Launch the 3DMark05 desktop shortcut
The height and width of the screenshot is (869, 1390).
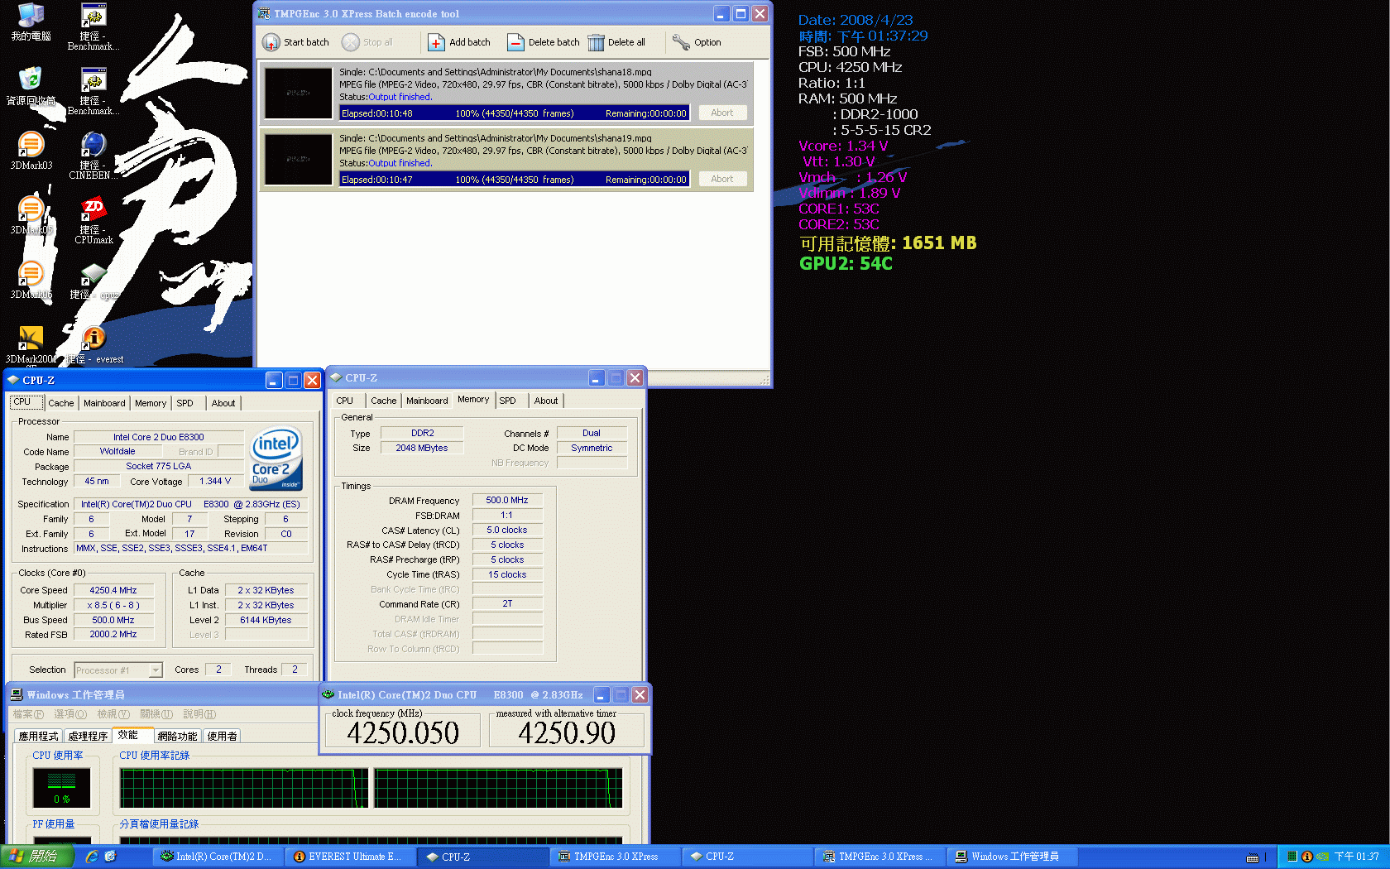pyautogui.click(x=31, y=215)
